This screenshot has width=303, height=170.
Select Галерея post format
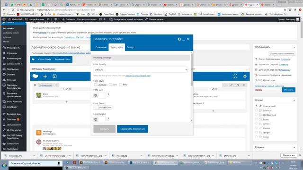coord(256,132)
